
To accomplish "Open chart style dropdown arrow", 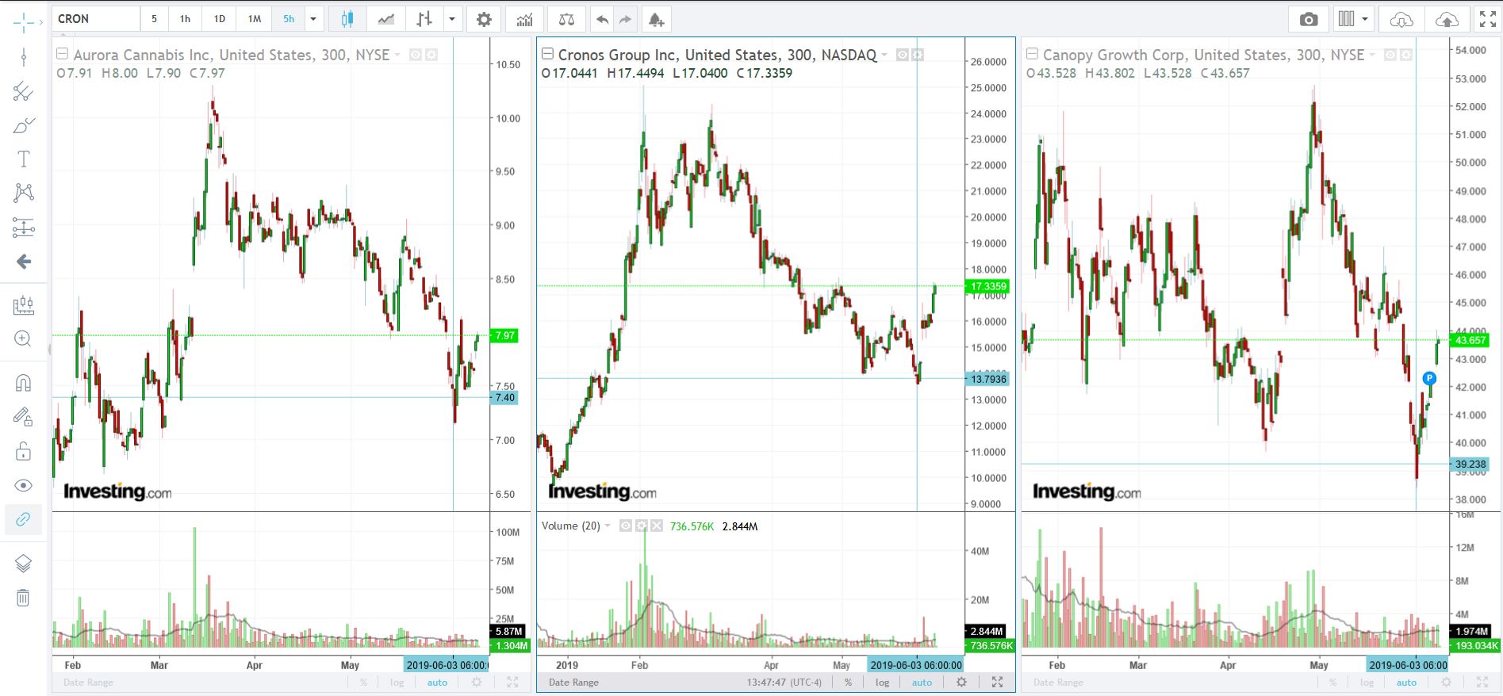I will [x=452, y=19].
